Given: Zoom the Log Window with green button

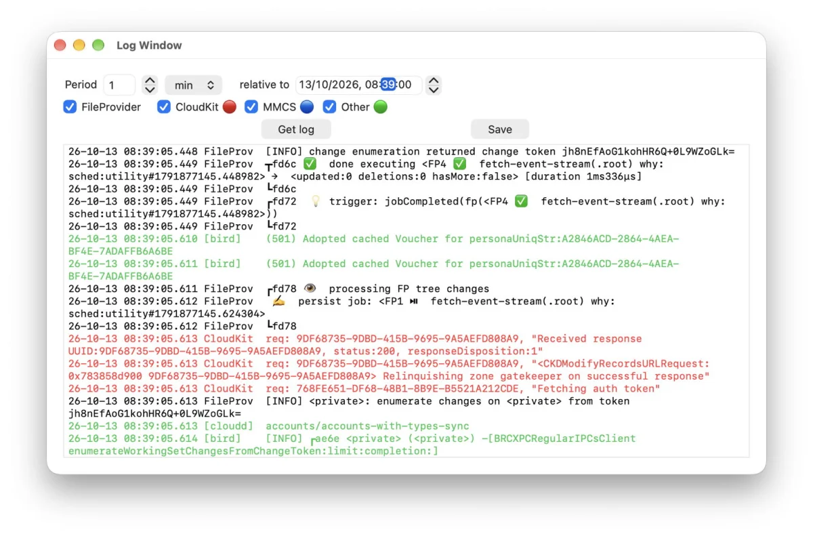Looking at the screenshot, I should click(x=98, y=45).
